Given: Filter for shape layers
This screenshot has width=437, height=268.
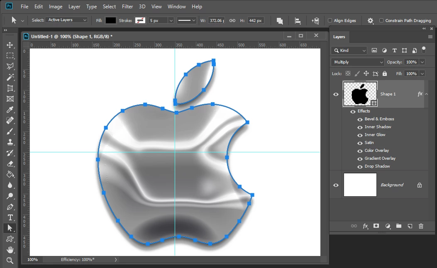Looking at the screenshot, I should pos(404,51).
